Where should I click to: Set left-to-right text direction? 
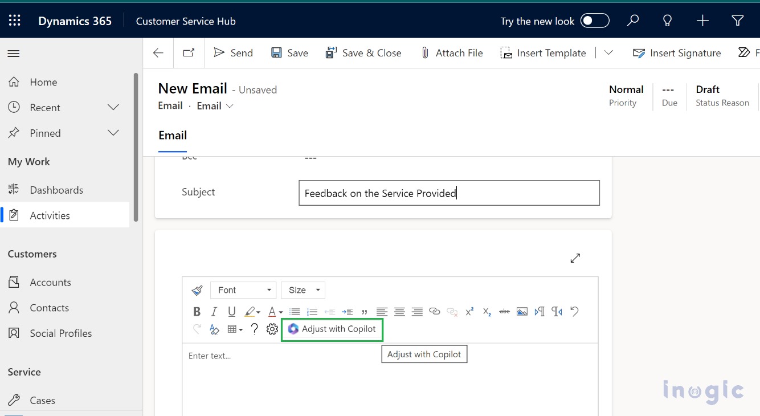coord(540,312)
